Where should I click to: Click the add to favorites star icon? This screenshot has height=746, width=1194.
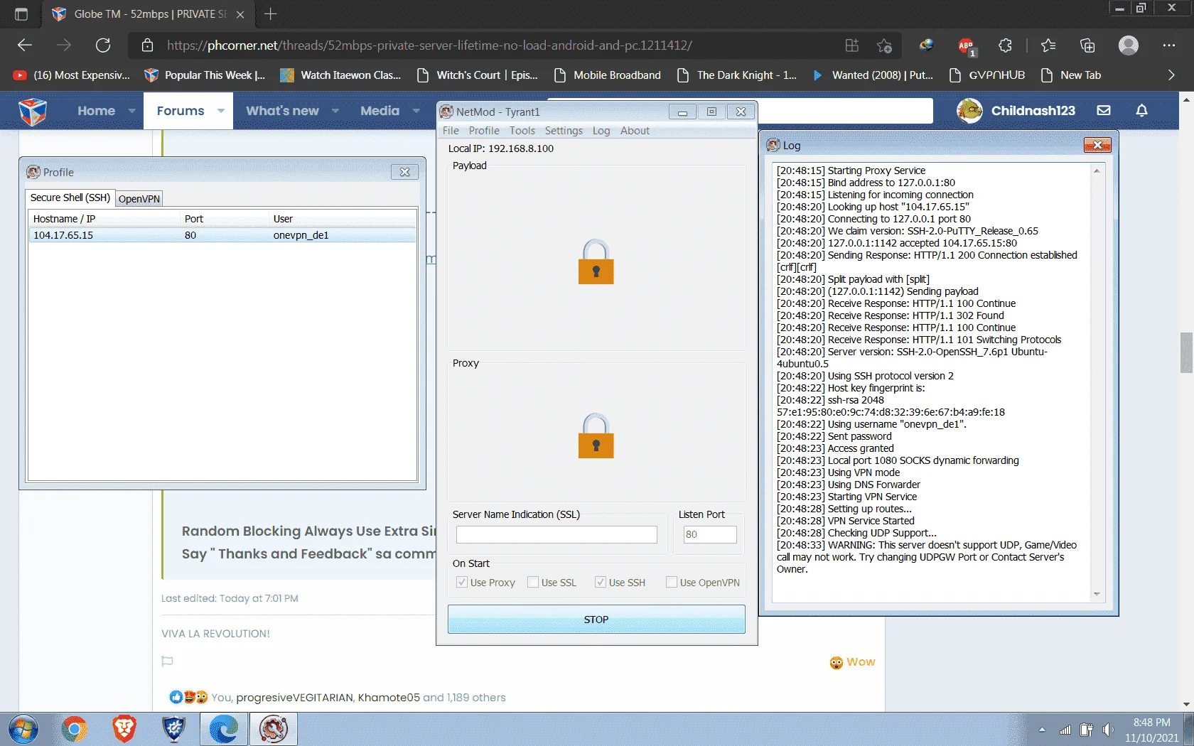point(884,45)
